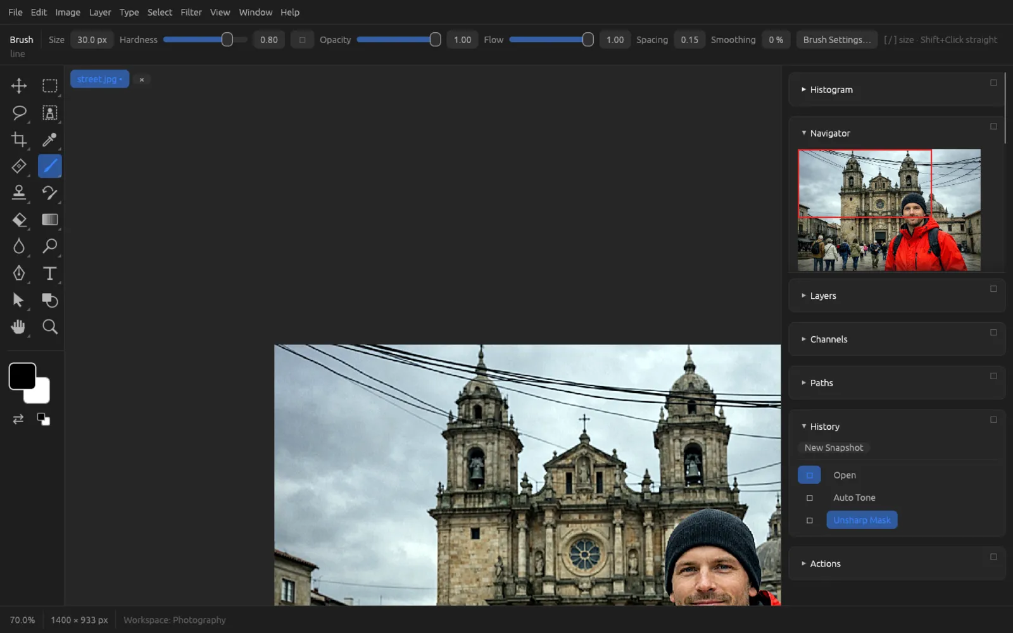Activate the Eraser tool
Viewport: 1013px width, 633px height.
[x=19, y=220]
